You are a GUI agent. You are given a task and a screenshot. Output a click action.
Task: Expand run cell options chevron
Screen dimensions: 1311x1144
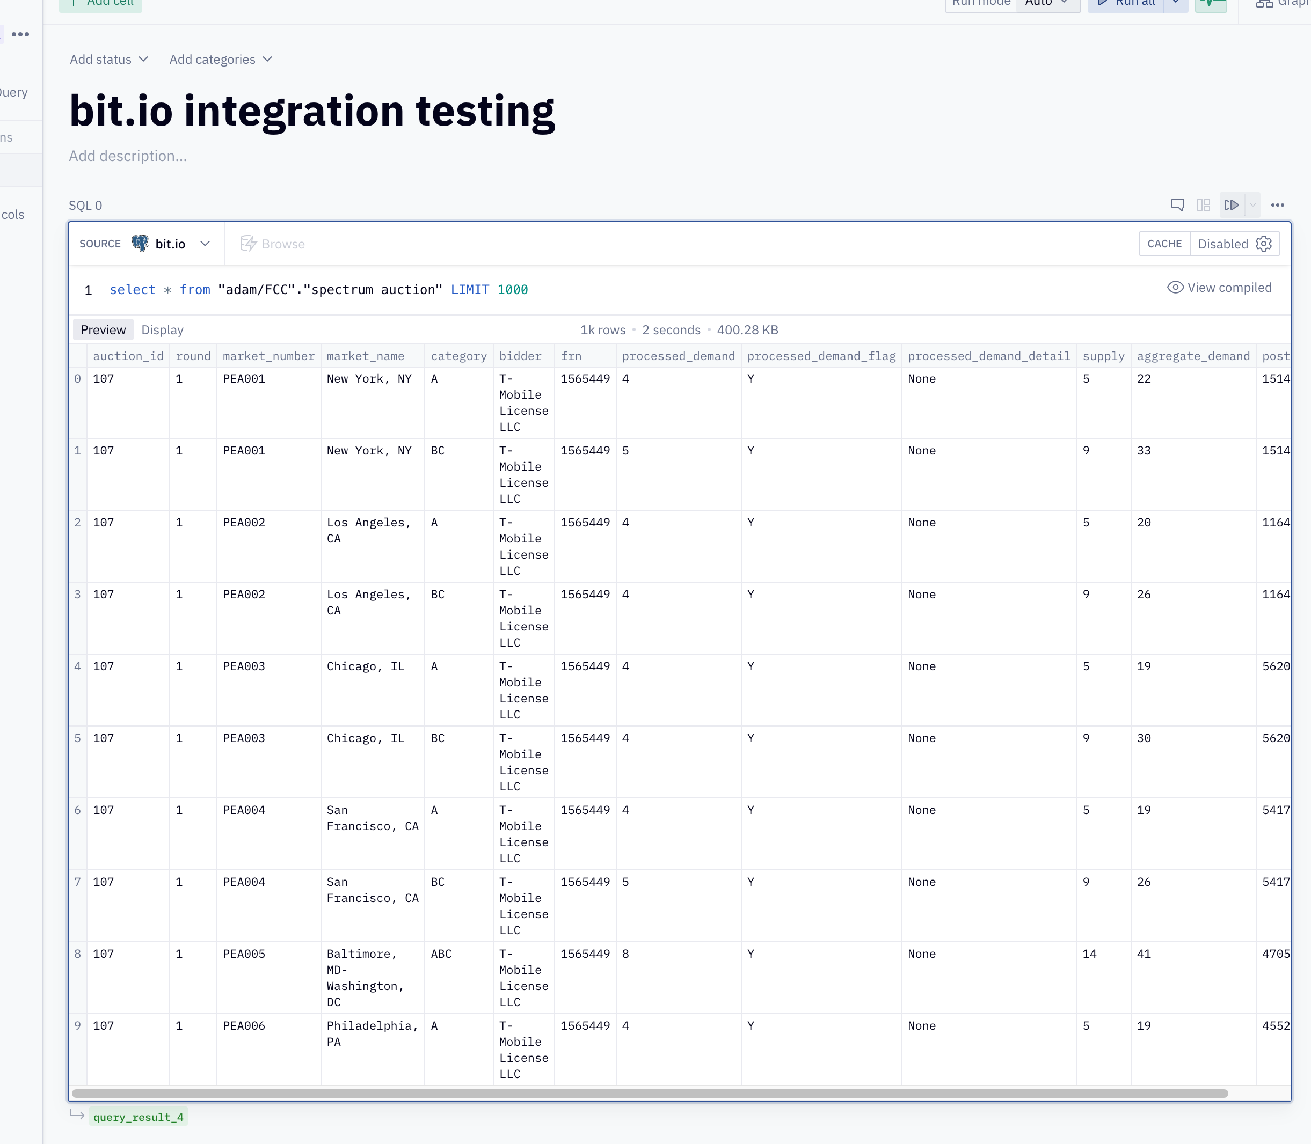tap(1253, 205)
